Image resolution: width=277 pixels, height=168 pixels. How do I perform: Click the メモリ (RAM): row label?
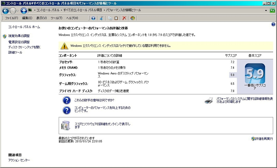pos(68,68)
